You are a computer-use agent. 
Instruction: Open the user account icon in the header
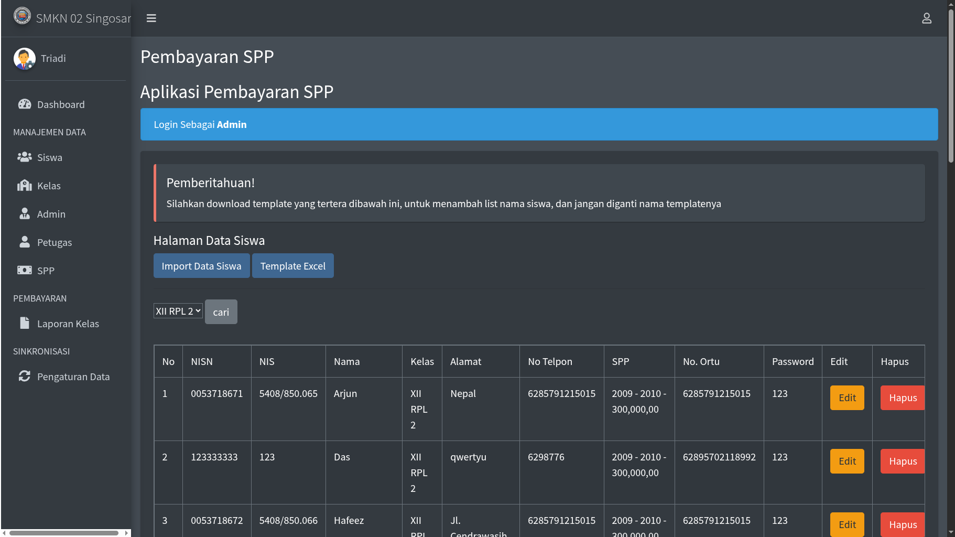coord(926,18)
